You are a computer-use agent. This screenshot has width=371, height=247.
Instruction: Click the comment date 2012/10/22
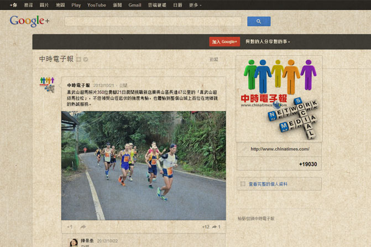107,241
